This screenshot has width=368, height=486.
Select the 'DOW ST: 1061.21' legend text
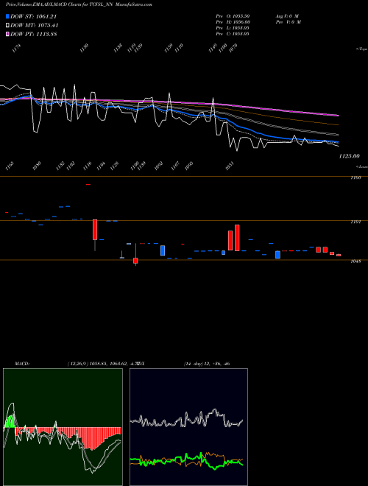(33, 16)
